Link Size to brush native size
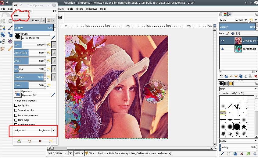The width and height of the screenshot is (258, 158). coord(54,45)
